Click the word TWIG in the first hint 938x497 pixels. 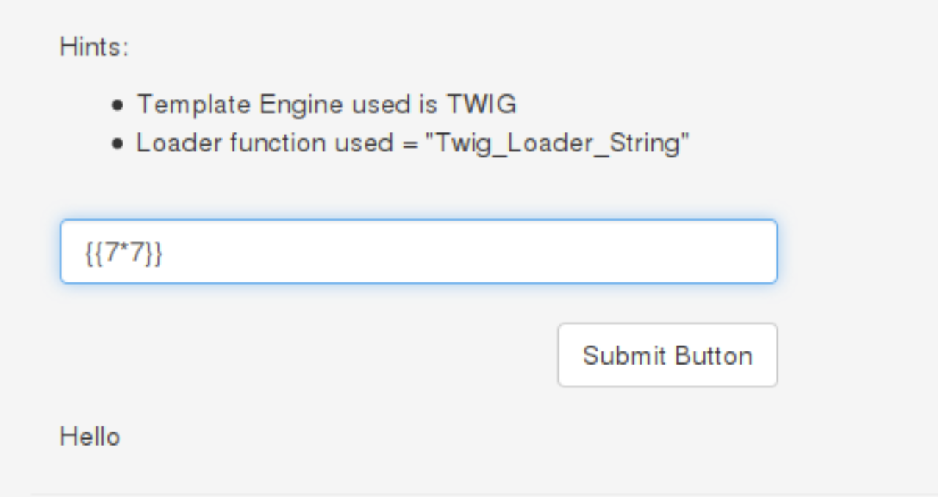(481, 105)
